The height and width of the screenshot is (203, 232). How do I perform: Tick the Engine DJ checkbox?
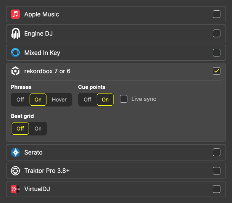216,34
